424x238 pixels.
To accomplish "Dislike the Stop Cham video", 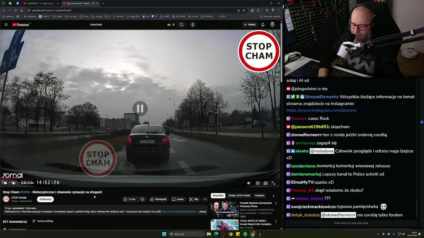I will click(x=142, y=199).
